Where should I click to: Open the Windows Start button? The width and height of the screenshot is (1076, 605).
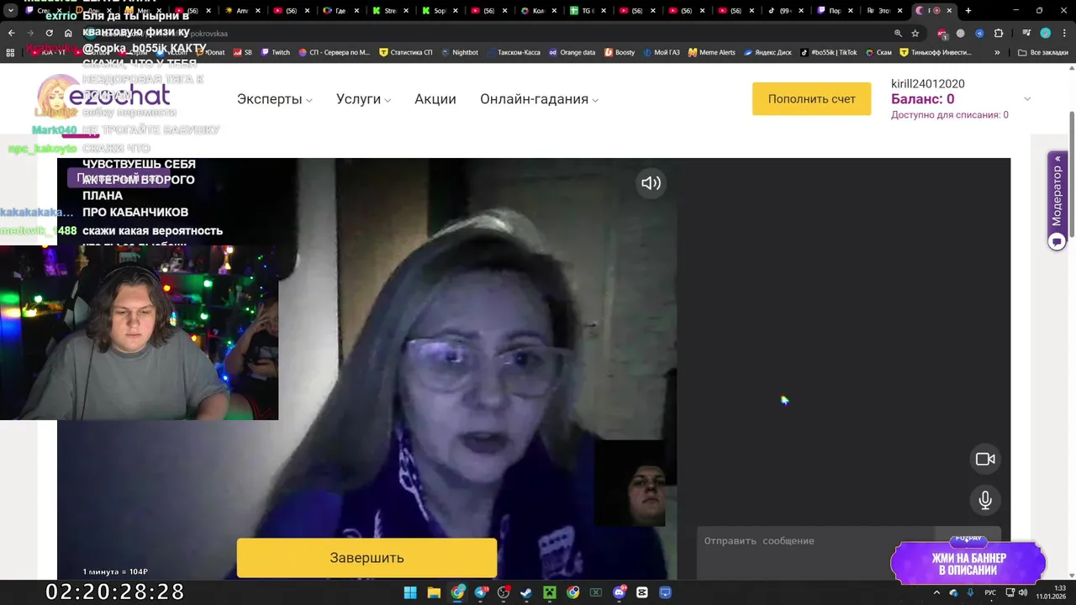[x=410, y=592]
